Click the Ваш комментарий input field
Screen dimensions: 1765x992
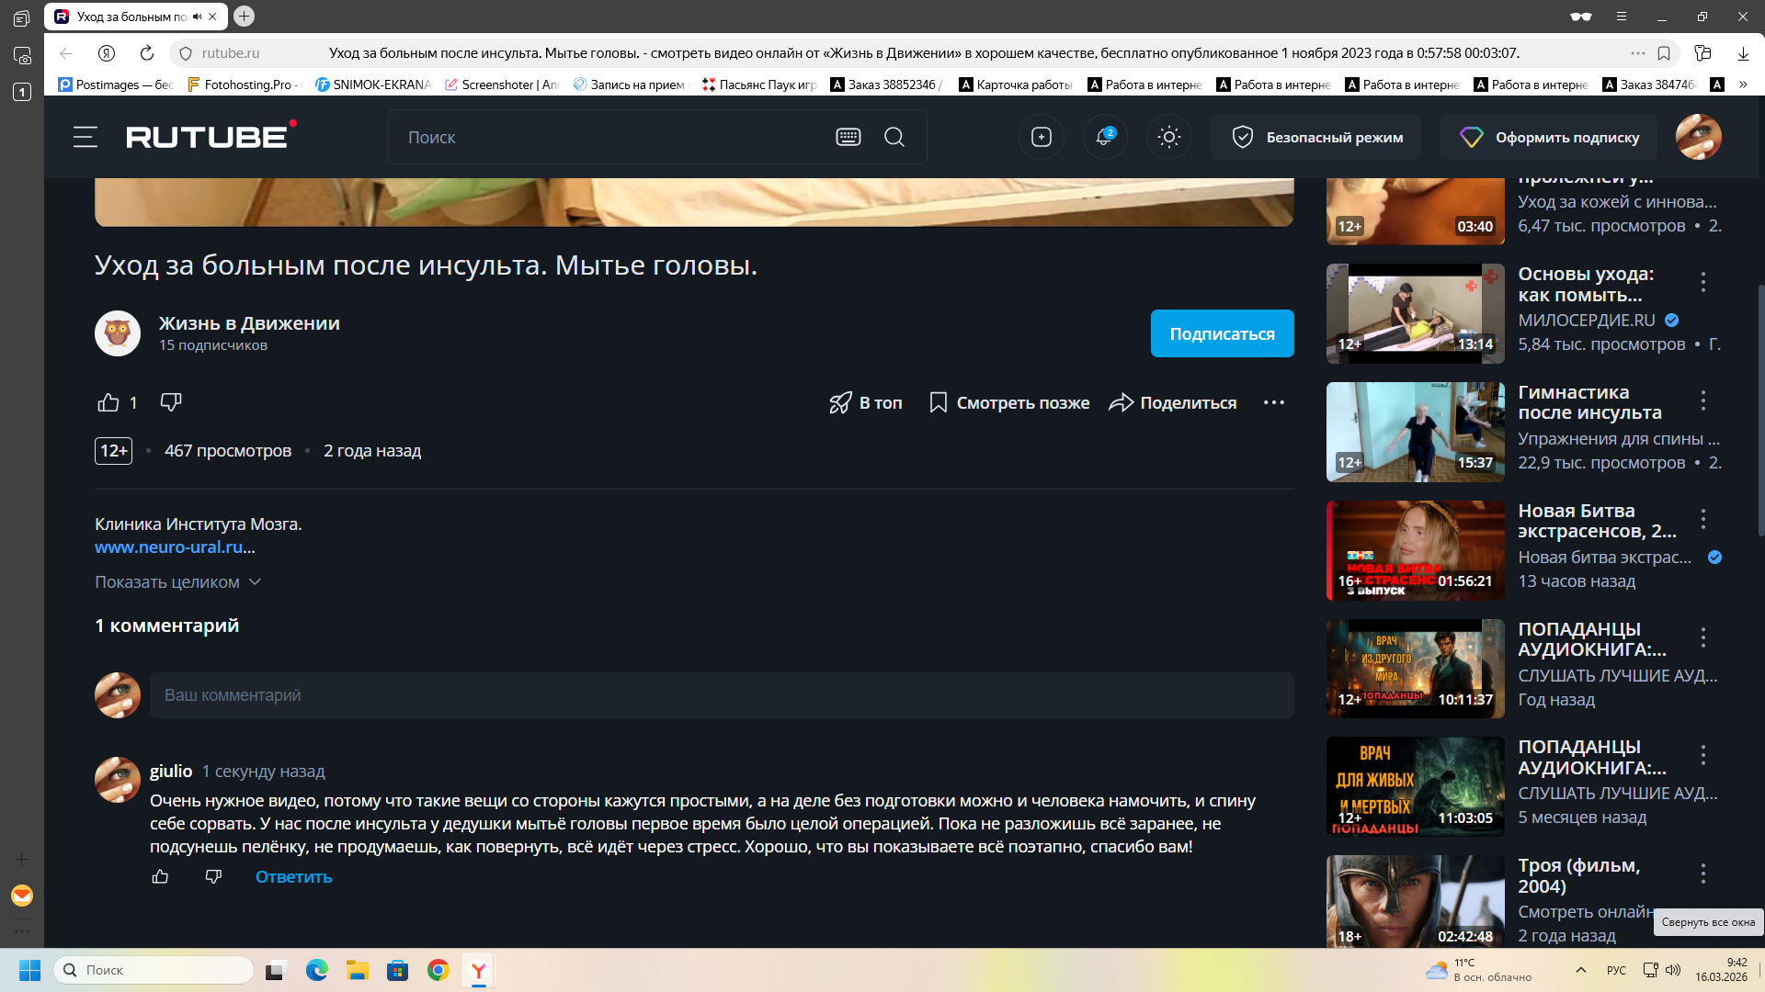721,695
